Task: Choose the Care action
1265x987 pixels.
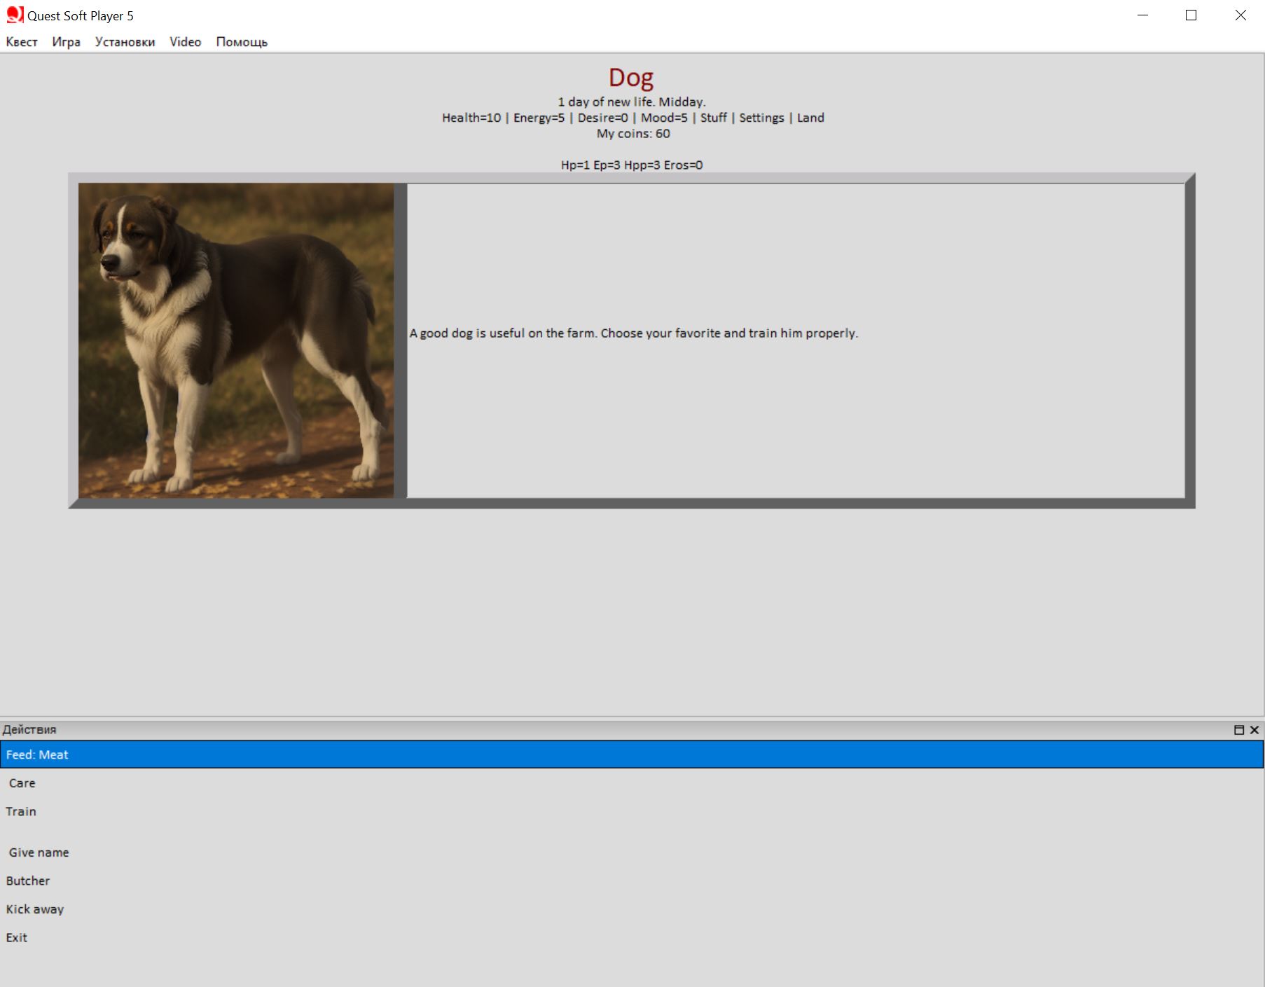Action: tap(22, 783)
